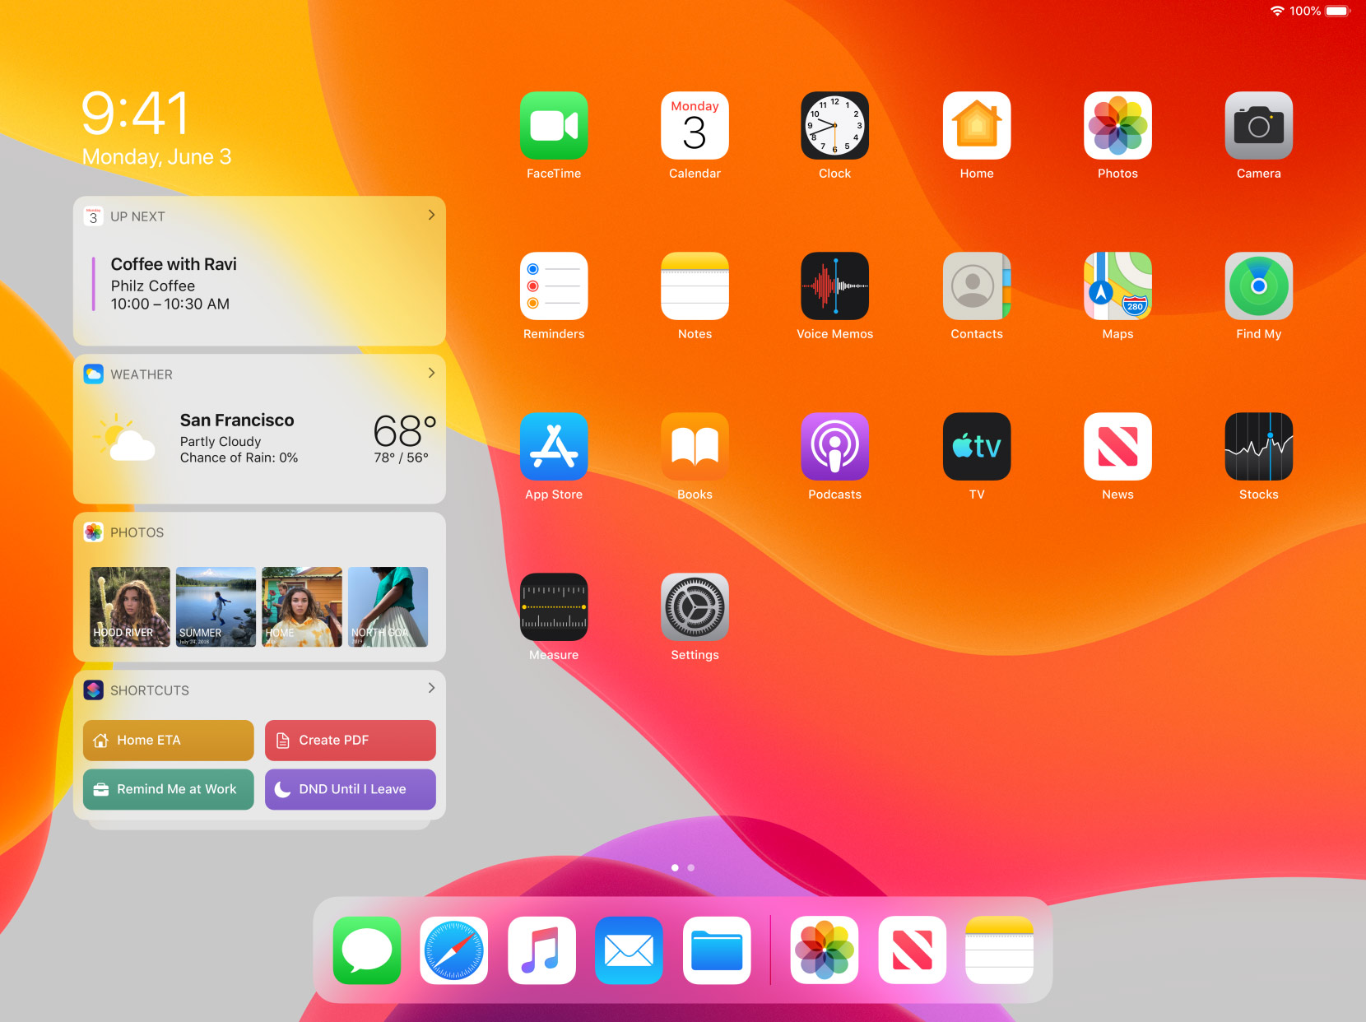
Task: Tap Remind Me at Work shortcut
Action: coord(169,789)
